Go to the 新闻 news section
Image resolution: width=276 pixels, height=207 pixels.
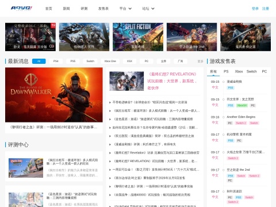point(66,9)
